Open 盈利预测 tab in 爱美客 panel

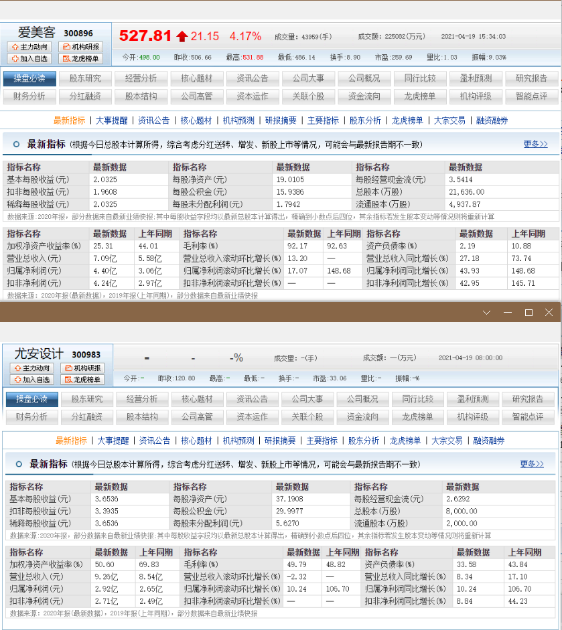[x=476, y=78]
